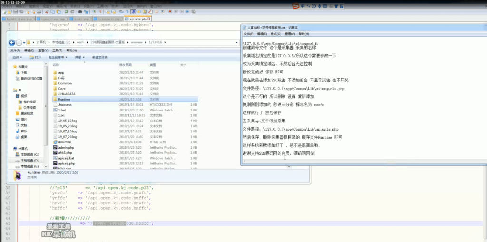This screenshot has height=242, width=487.
Task: Redo icon in Notepad++ toolbar
Action: pyautogui.click(x=72, y=11)
